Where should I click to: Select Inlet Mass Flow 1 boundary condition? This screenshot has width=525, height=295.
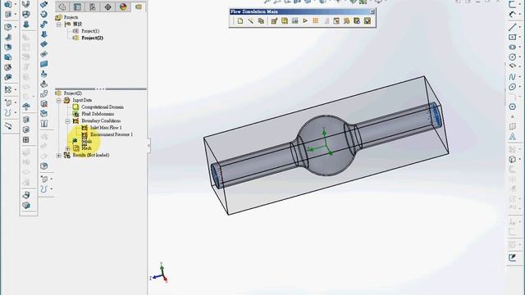click(x=106, y=128)
